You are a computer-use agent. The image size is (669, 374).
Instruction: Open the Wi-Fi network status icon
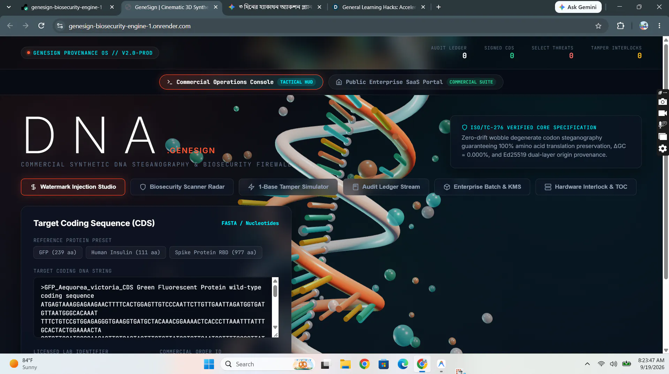pyautogui.click(x=601, y=364)
